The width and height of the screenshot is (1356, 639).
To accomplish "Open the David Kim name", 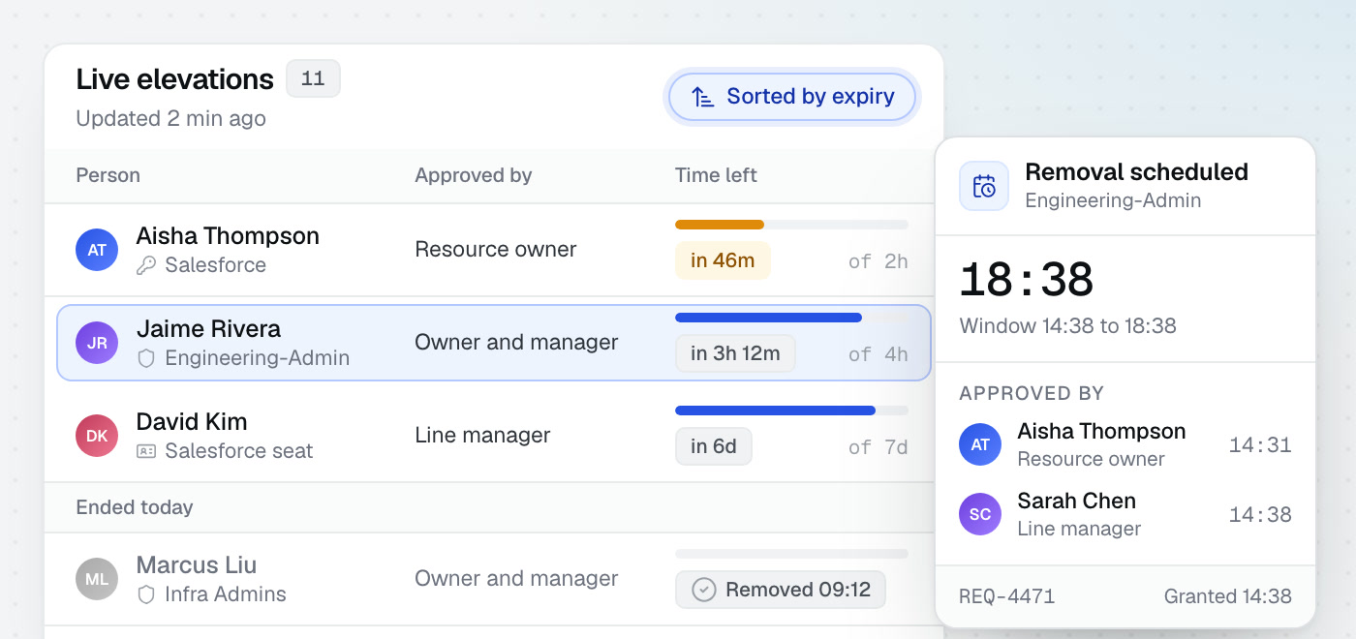I will pyautogui.click(x=192, y=421).
